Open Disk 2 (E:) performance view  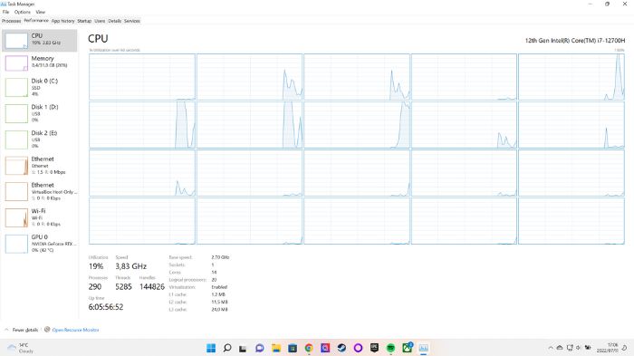coord(39,140)
